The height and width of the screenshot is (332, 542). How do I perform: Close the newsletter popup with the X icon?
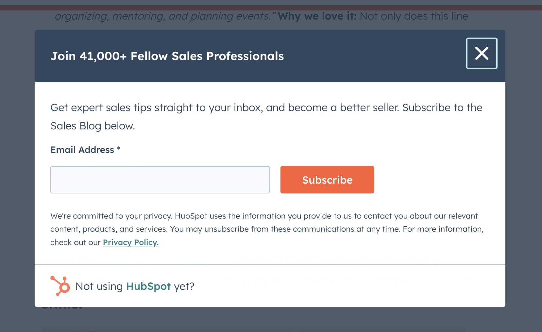tap(482, 53)
